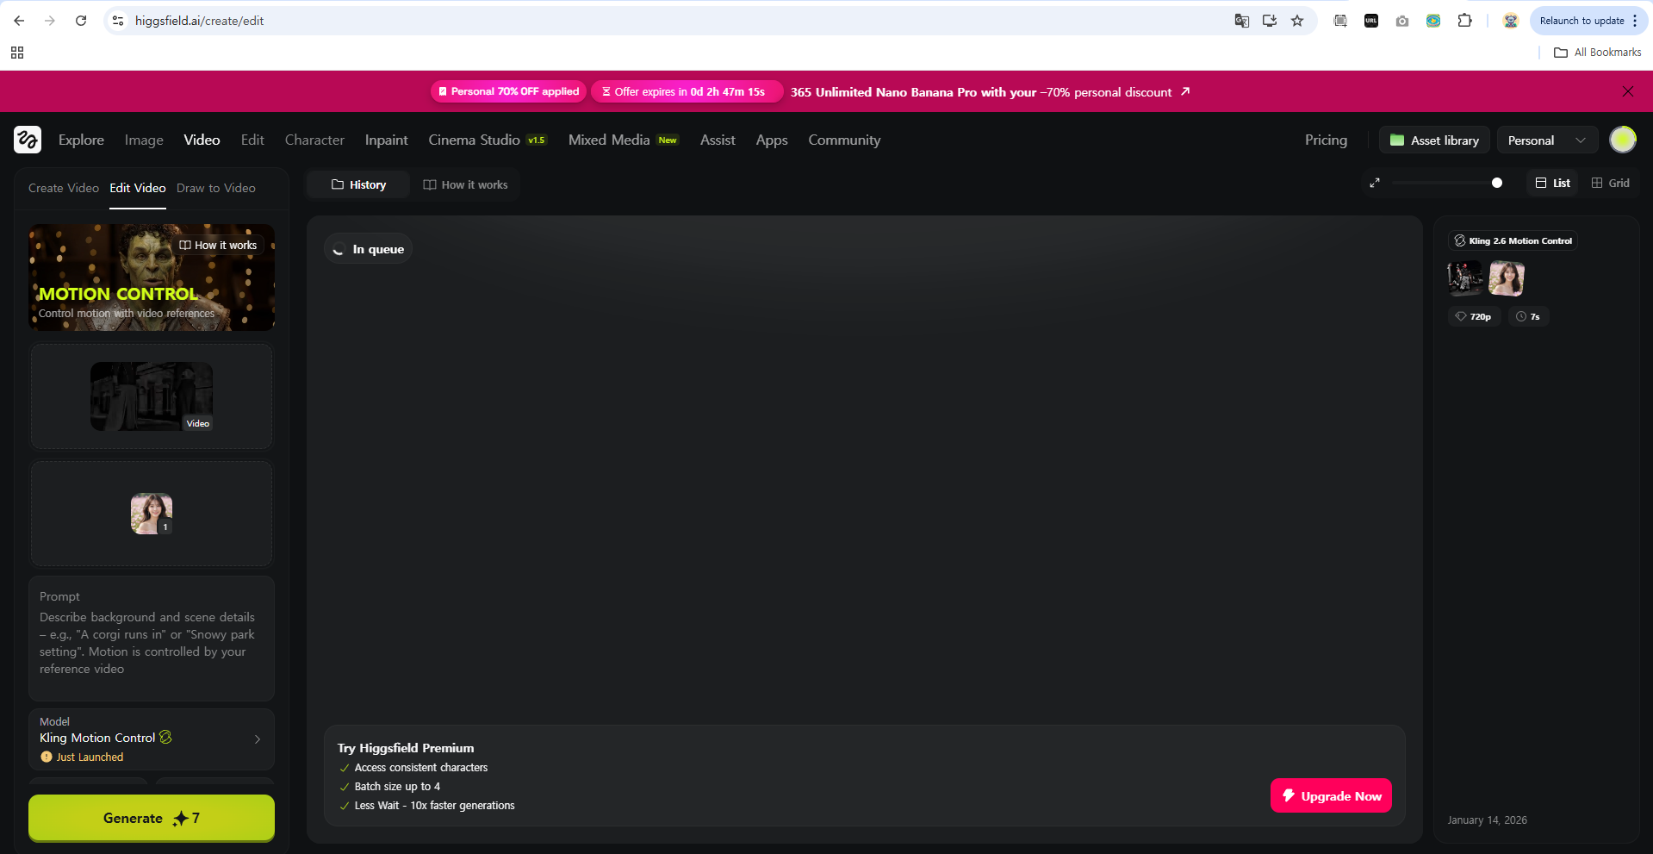The image size is (1653, 854).
Task: Go back with browser back arrow
Action: (x=19, y=21)
